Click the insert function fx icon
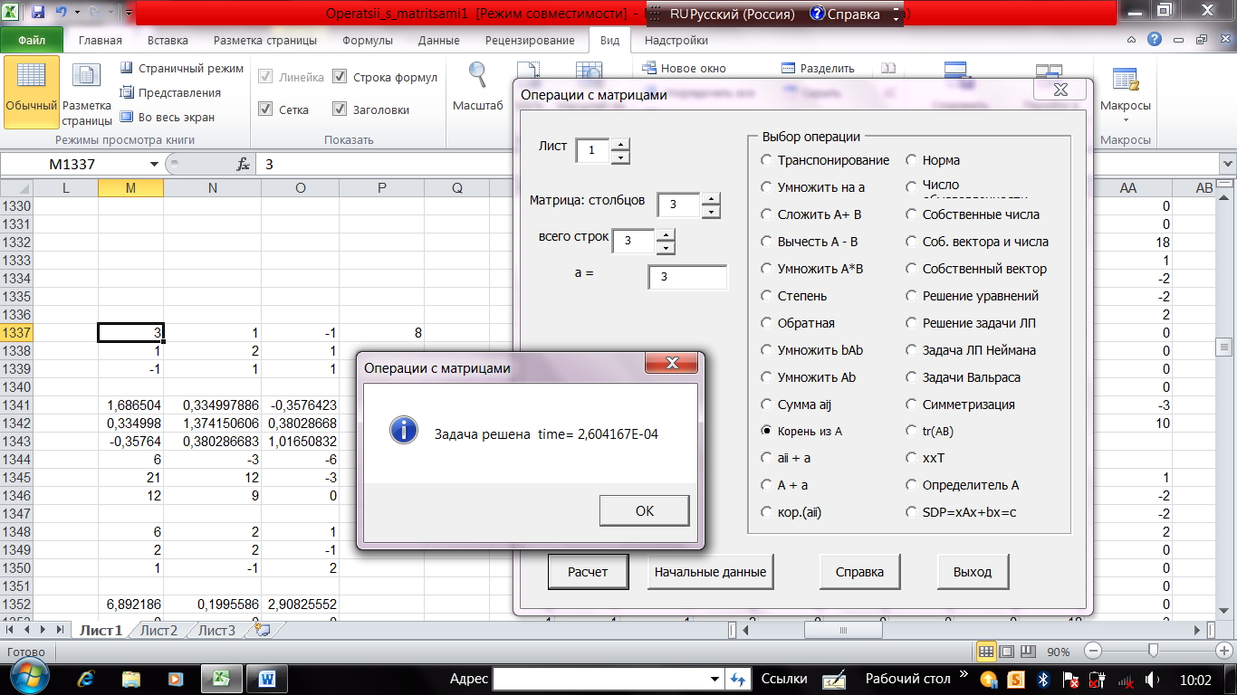The image size is (1237, 695). pos(243,165)
